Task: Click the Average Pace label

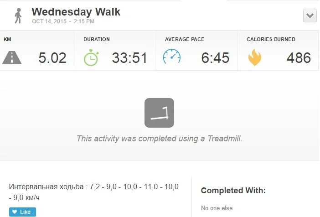Action: (184, 40)
